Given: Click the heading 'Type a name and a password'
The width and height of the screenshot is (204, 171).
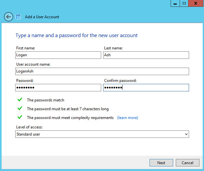Looking at the screenshot, I should pyautogui.click(x=77, y=35).
